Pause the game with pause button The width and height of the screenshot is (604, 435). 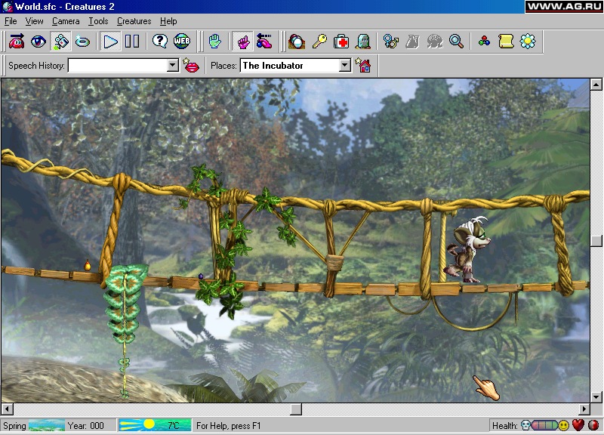pos(132,41)
